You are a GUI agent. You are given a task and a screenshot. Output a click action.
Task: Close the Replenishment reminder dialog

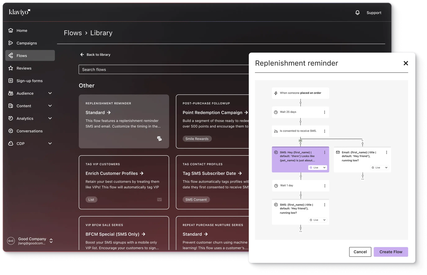pyautogui.click(x=406, y=63)
